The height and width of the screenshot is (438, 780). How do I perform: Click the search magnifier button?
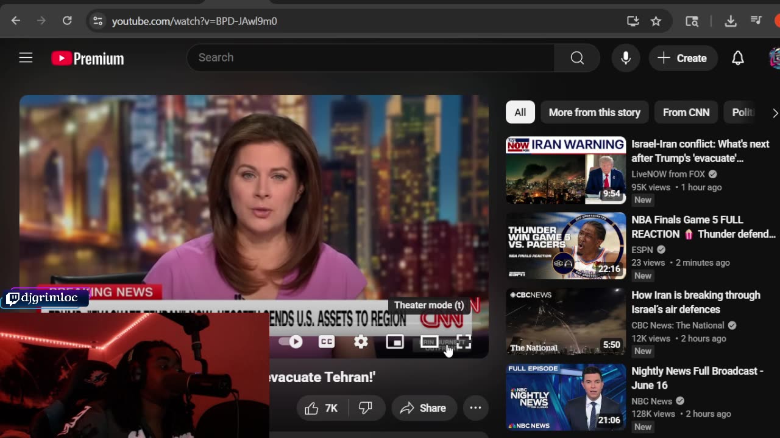click(577, 58)
